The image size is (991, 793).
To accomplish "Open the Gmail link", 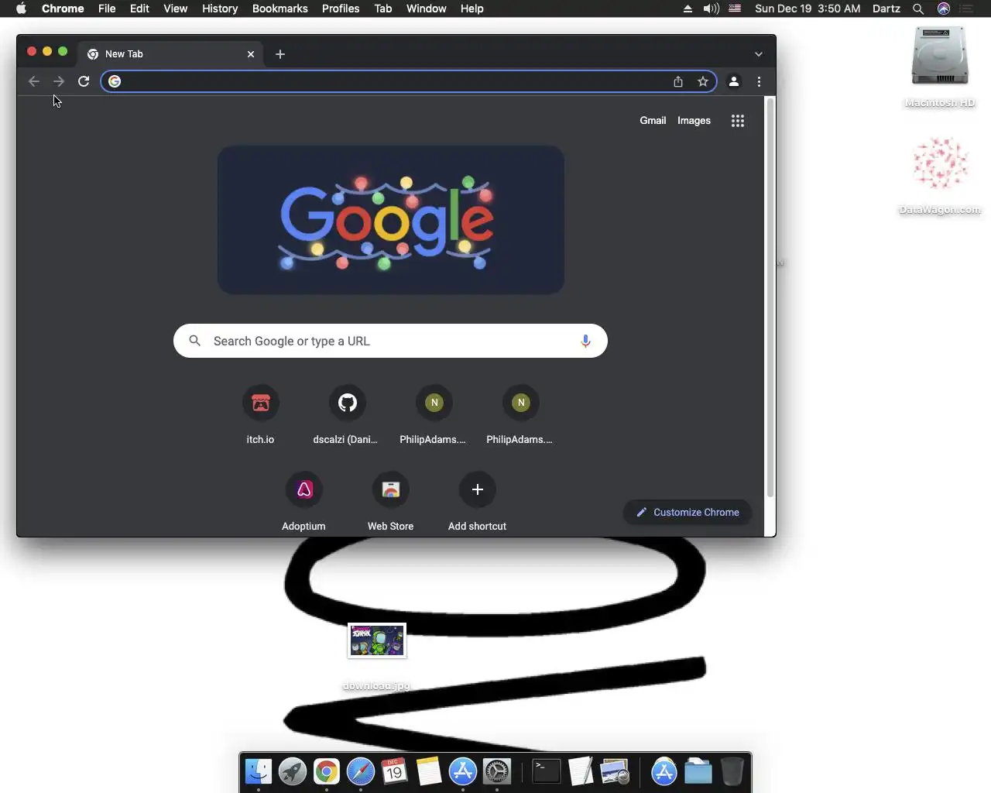I will (653, 121).
